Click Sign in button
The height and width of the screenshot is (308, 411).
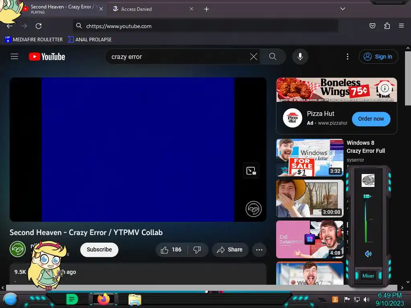pyautogui.click(x=378, y=57)
